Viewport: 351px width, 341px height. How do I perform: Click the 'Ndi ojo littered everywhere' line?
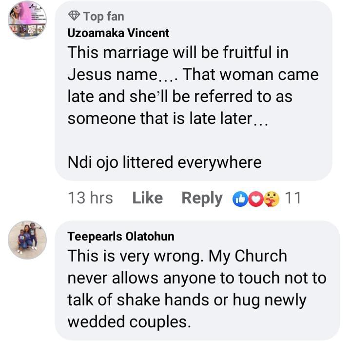pos(164,162)
